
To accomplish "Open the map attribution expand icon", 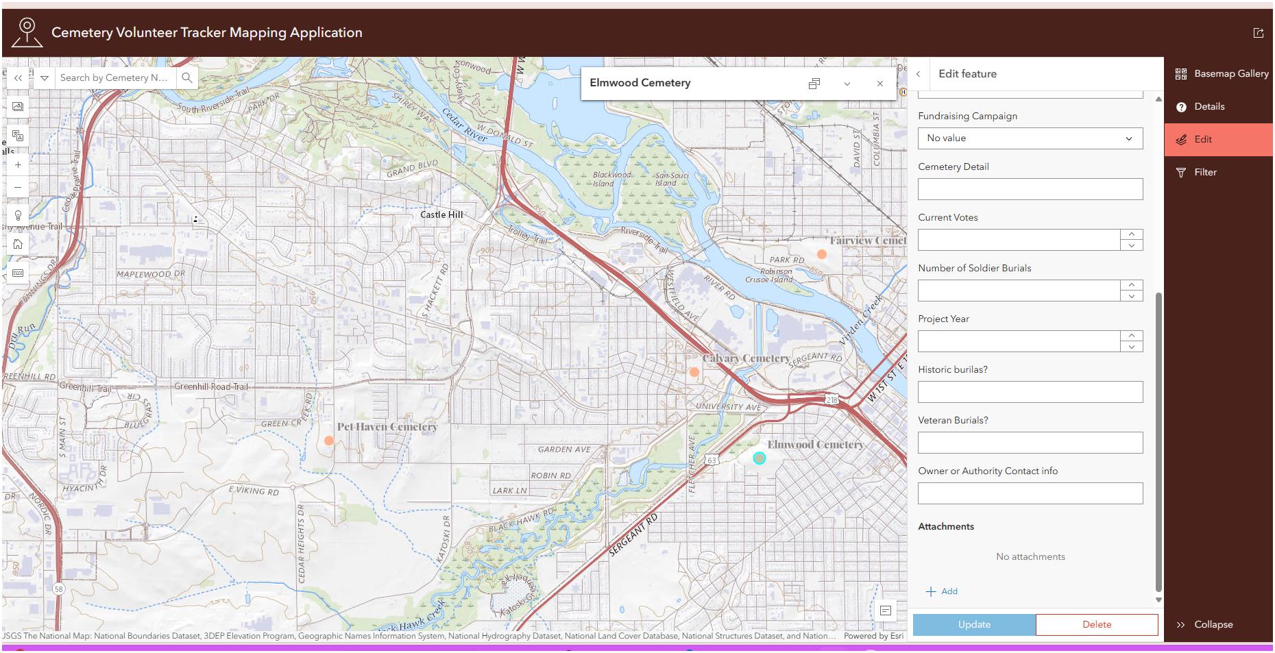I will click(x=886, y=611).
